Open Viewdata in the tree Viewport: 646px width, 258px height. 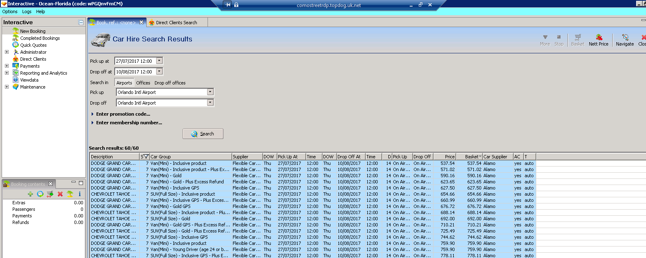point(29,80)
